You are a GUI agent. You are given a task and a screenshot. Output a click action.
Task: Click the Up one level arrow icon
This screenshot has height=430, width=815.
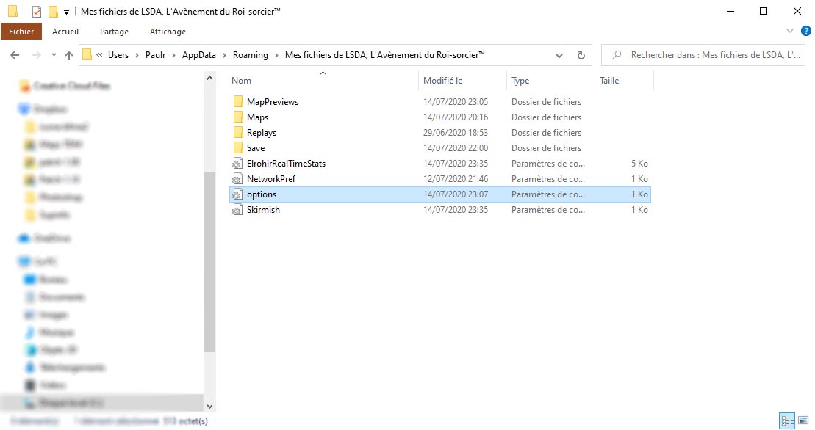(x=69, y=55)
